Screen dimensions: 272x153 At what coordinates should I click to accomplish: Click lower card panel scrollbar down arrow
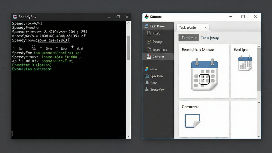pyautogui.click(x=259, y=136)
